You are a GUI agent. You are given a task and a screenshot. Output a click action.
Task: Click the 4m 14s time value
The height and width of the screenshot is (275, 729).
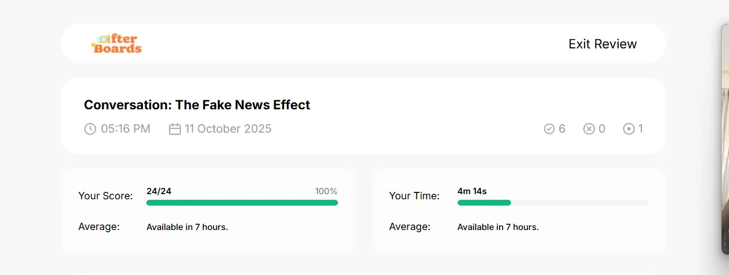click(472, 191)
